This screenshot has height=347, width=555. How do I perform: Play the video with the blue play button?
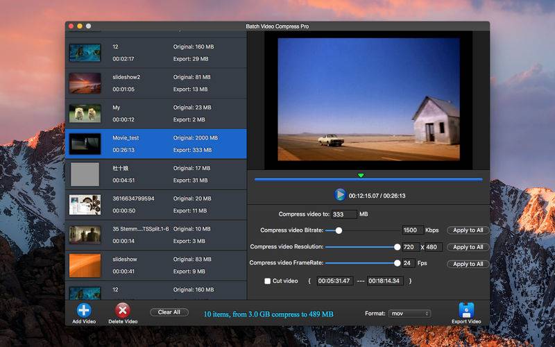click(340, 195)
